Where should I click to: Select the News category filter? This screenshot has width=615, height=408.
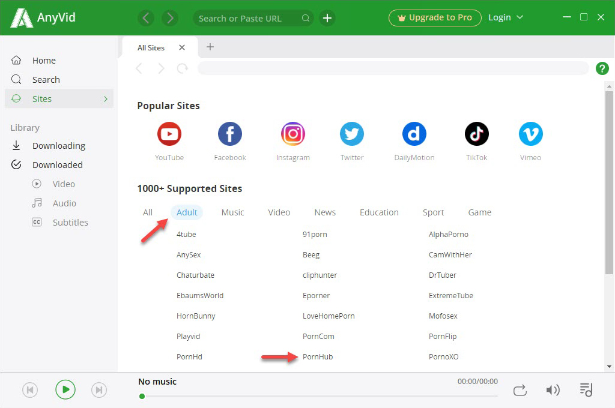[325, 212]
